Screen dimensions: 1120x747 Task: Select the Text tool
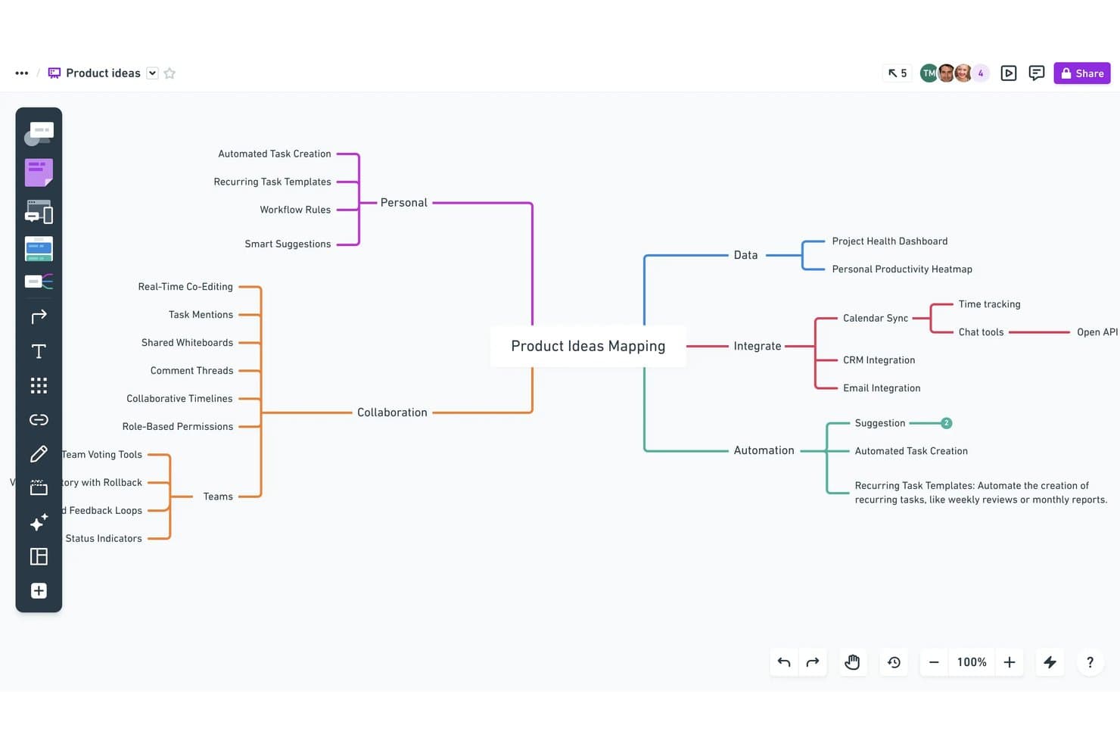click(x=39, y=351)
